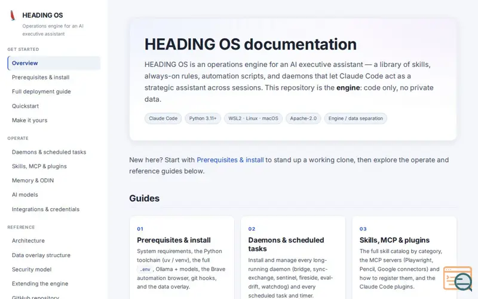Click the Claude Code tag pill

pyautogui.click(x=163, y=118)
